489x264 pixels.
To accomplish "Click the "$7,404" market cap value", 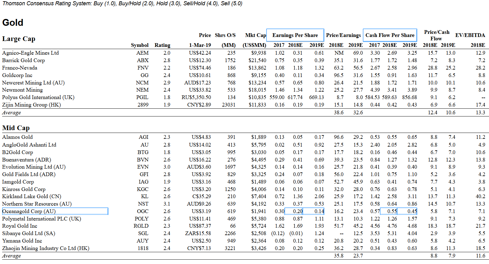I will [259, 196].
